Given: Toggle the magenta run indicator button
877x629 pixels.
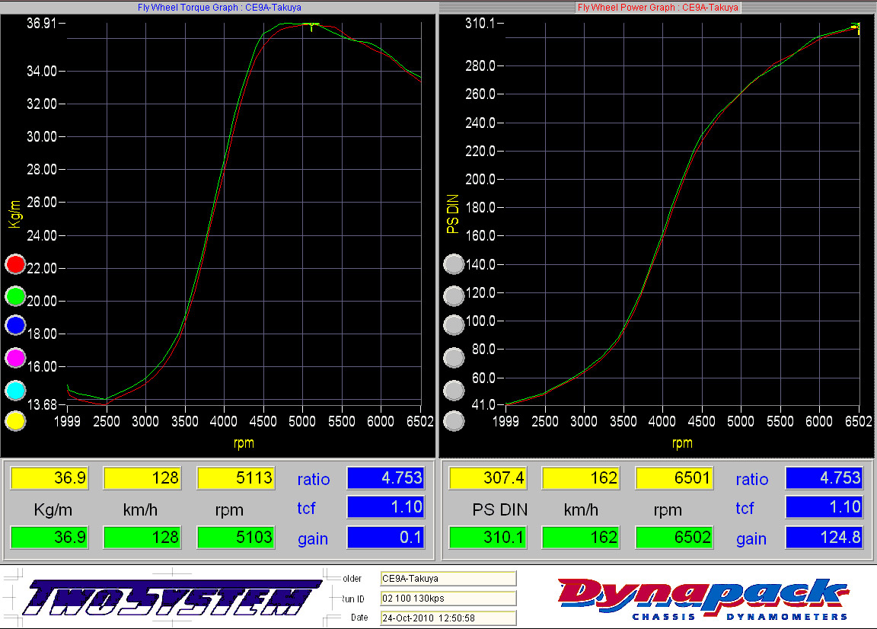Looking at the screenshot, I should click(x=16, y=358).
